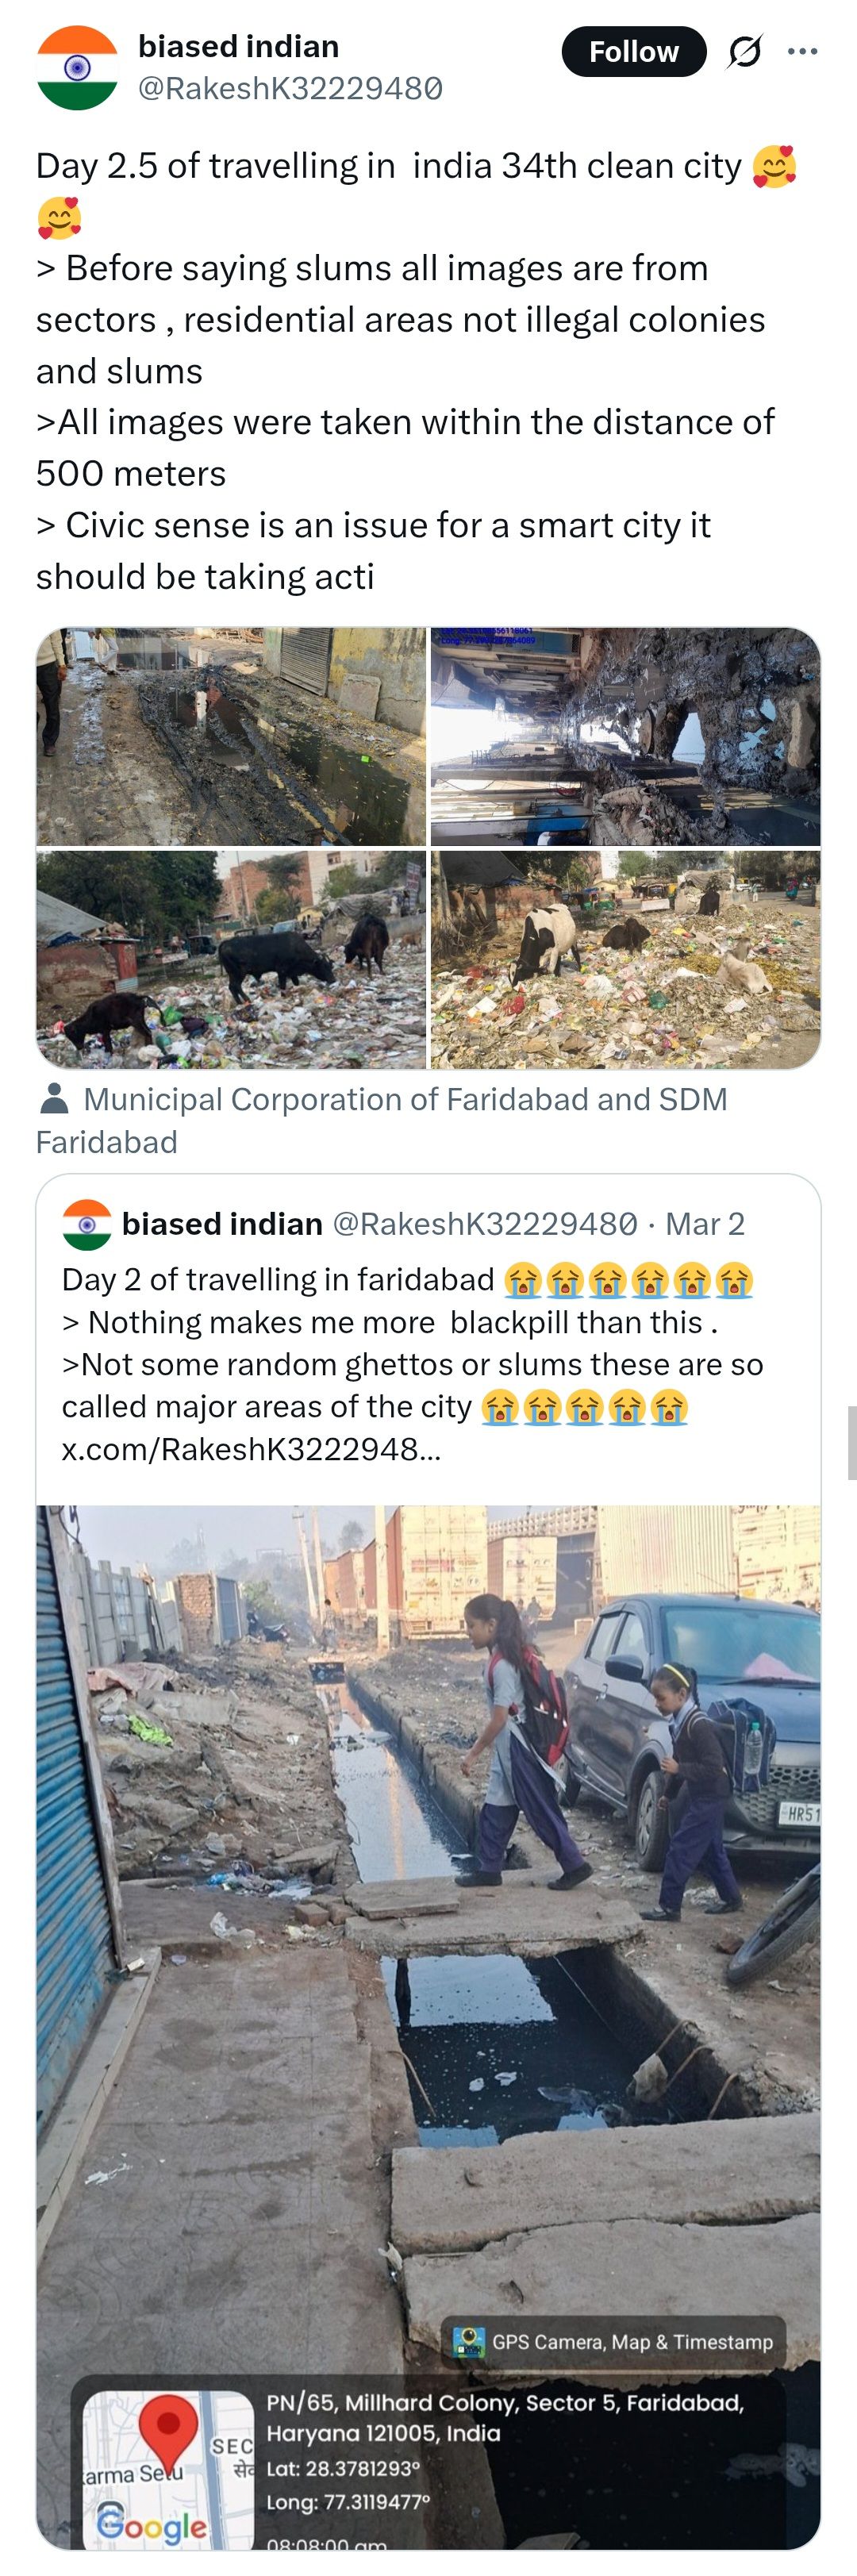Screen dimensions: 857x2576
Task: Open the three-dot more options menu
Action: click(x=802, y=52)
